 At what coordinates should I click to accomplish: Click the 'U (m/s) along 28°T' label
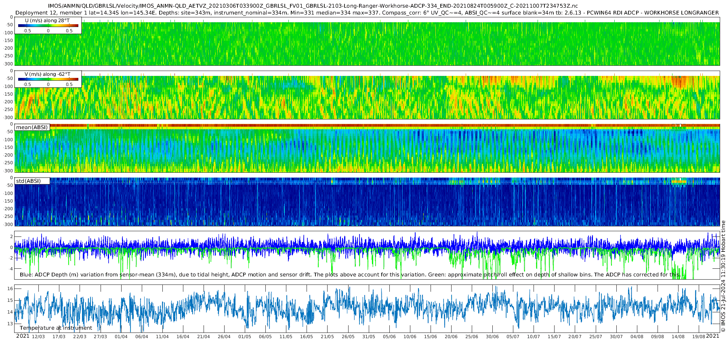[47, 21]
